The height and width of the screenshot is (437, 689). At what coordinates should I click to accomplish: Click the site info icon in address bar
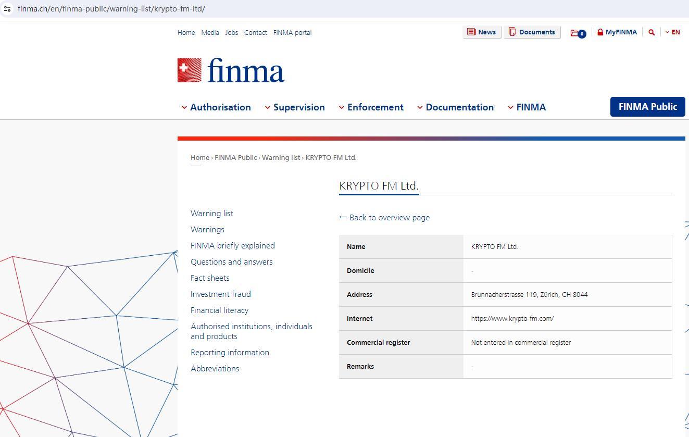pos(7,9)
